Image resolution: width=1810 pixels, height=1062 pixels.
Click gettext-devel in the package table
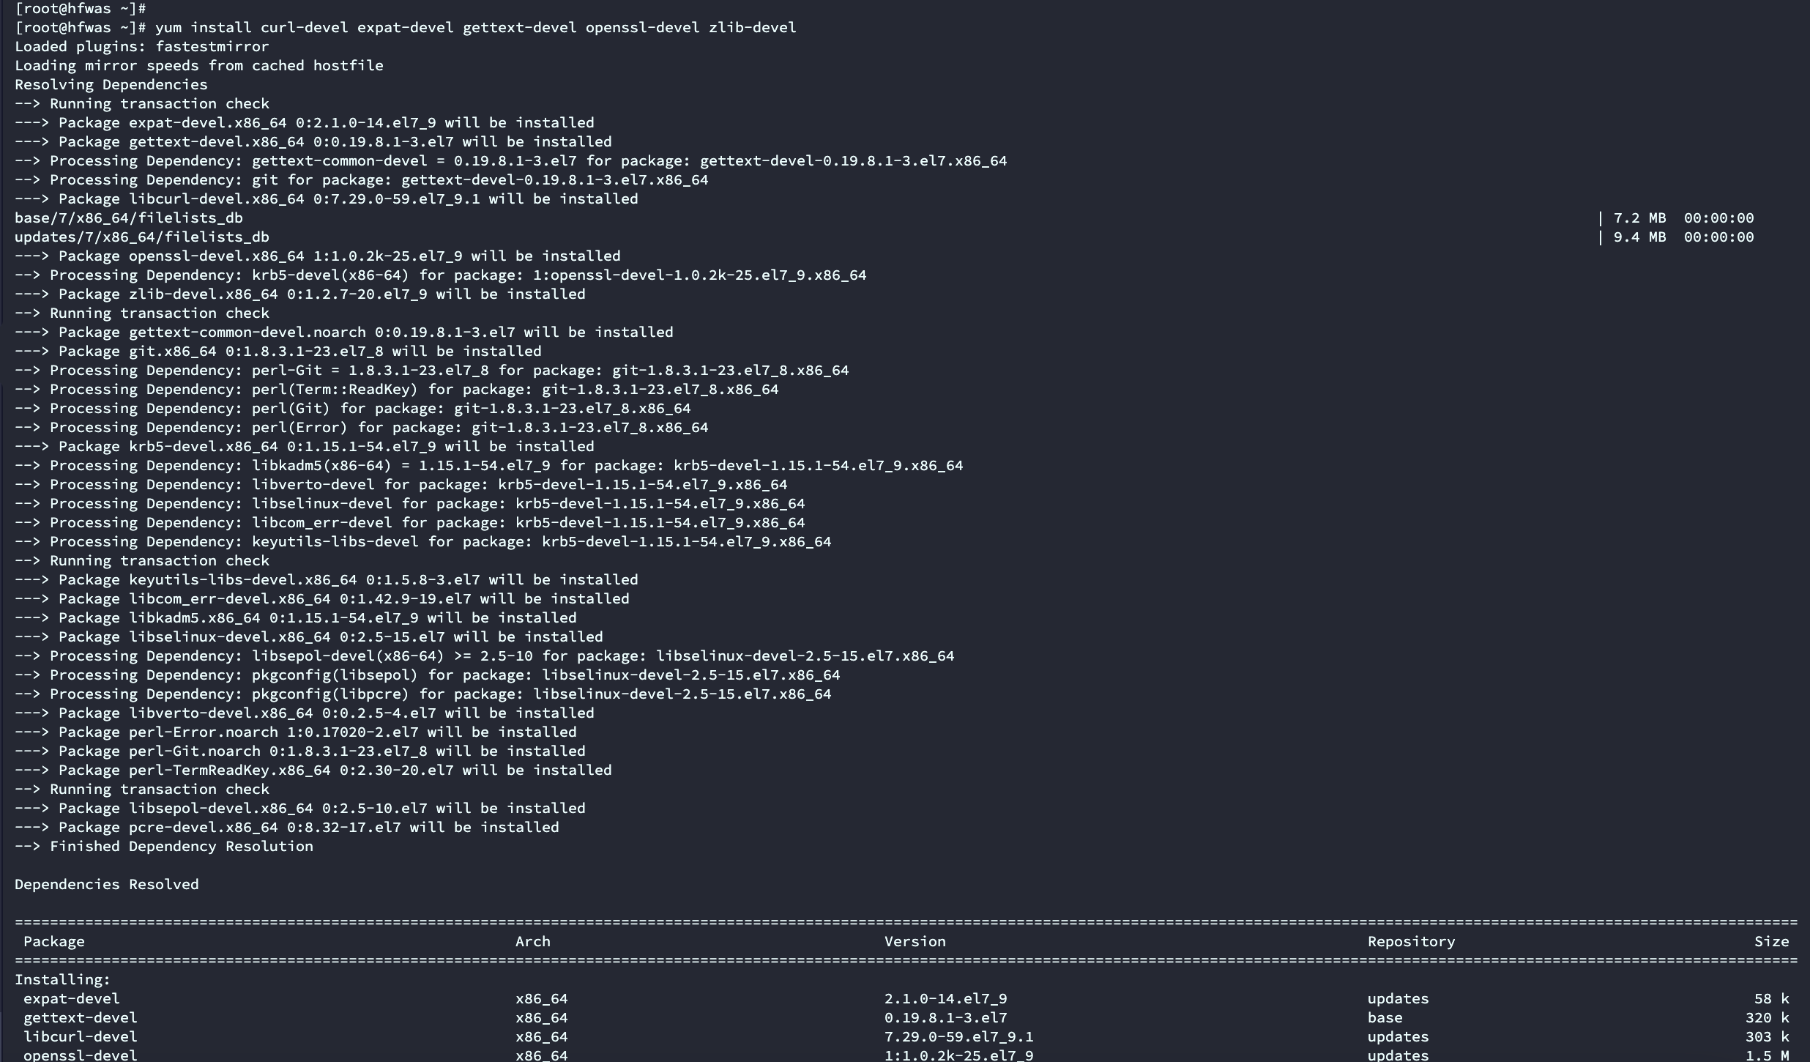(x=80, y=1018)
